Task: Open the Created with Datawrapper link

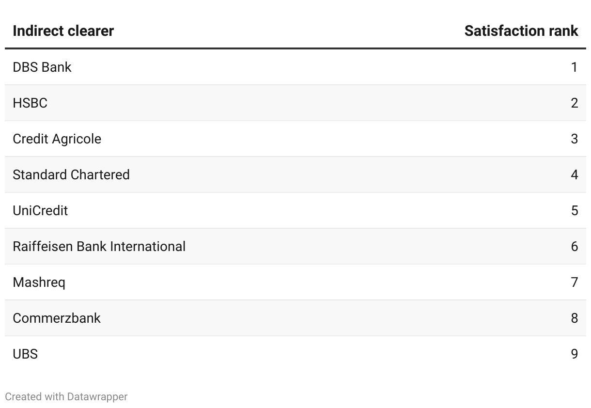Action: [66, 396]
